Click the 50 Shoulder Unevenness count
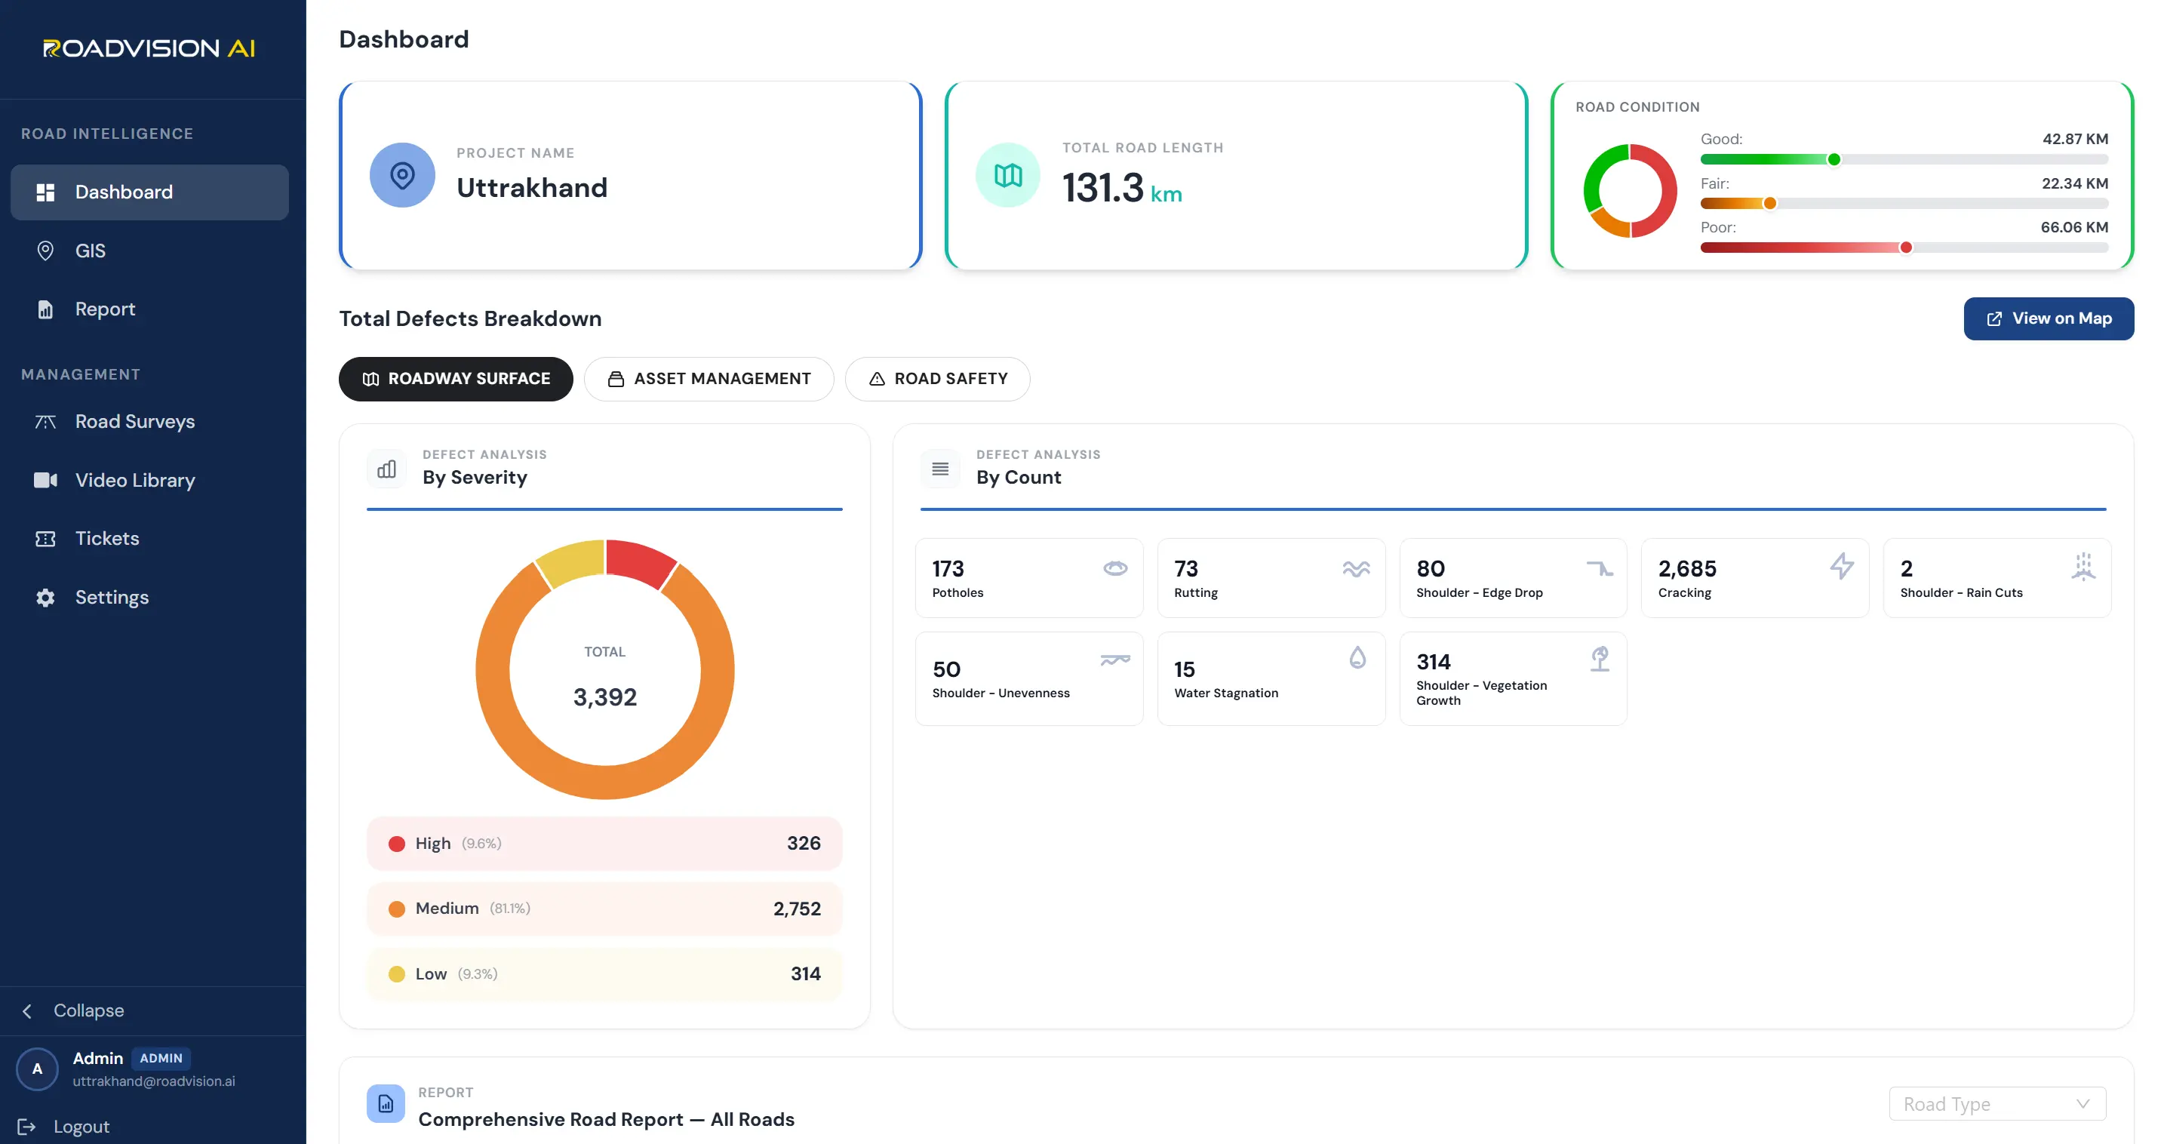Viewport: 2164px width, 1144px height. point(947,669)
